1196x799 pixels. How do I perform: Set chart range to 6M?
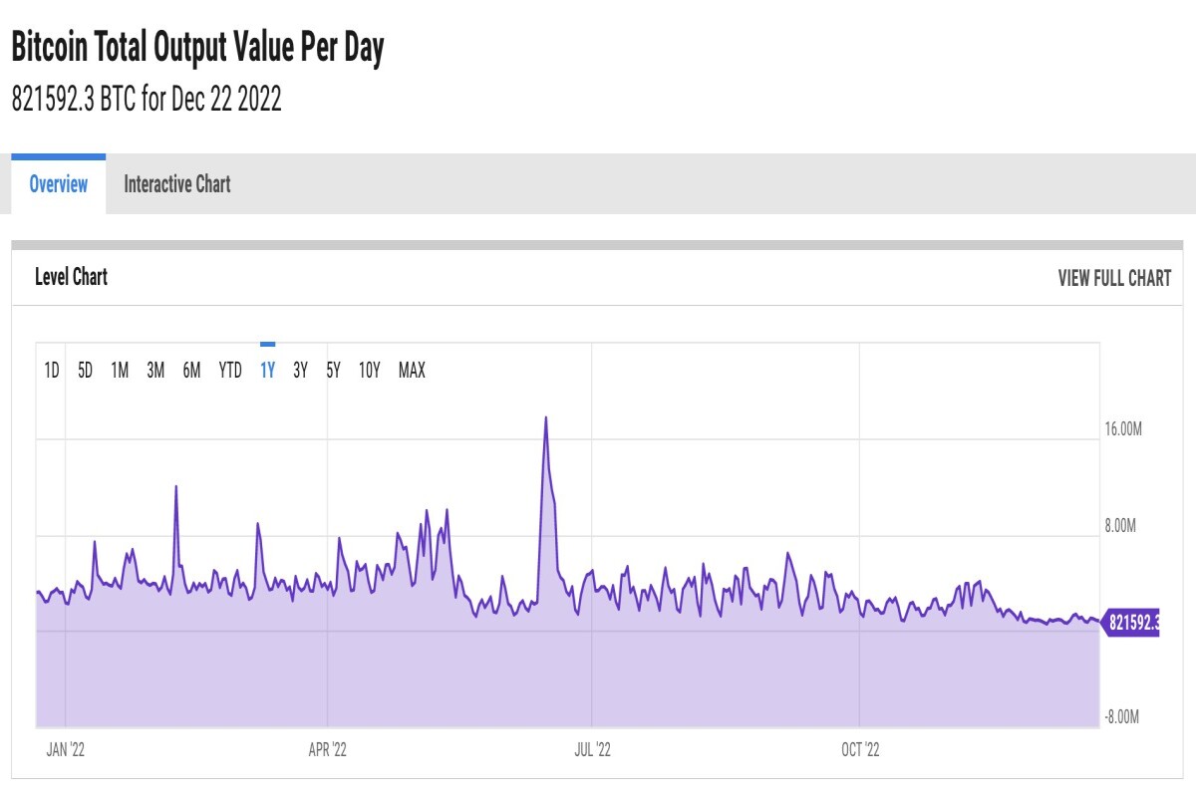pos(191,371)
